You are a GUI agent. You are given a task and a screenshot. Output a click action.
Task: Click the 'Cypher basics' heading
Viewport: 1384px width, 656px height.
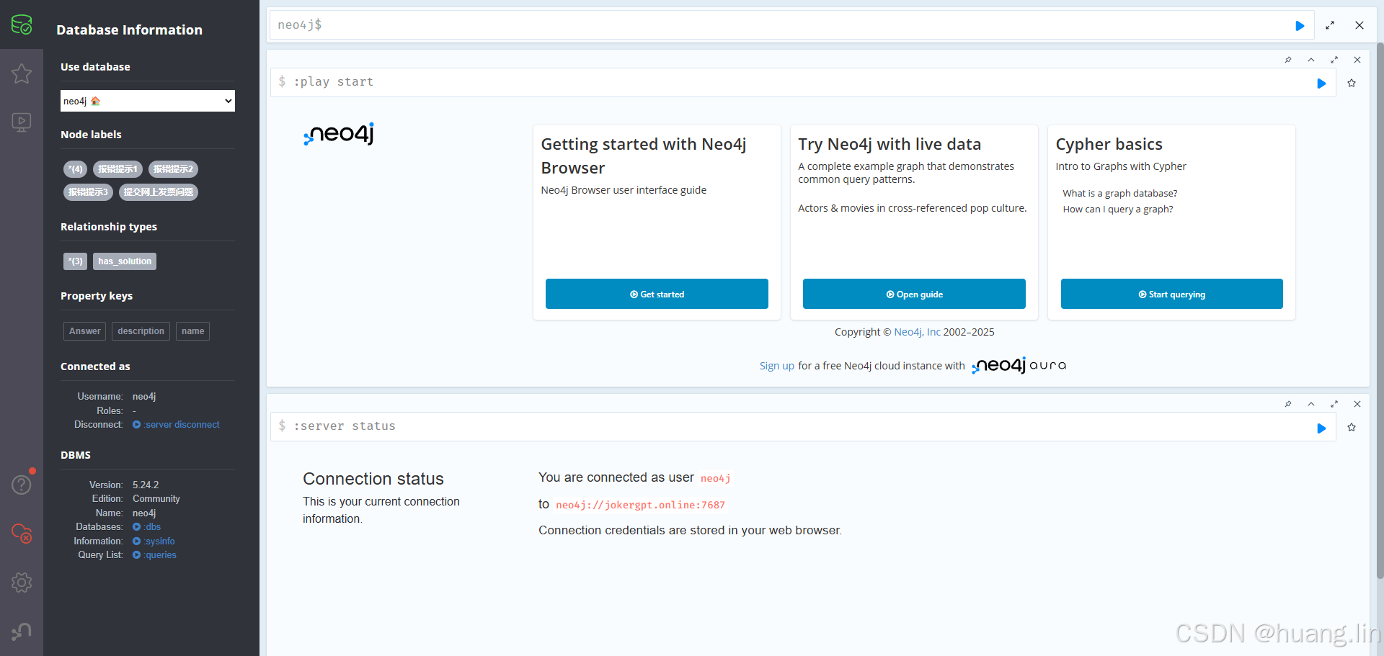click(1109, 144)
